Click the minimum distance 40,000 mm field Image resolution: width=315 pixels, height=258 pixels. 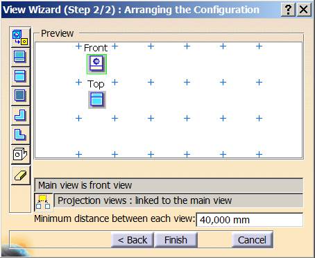pos(249,220)
